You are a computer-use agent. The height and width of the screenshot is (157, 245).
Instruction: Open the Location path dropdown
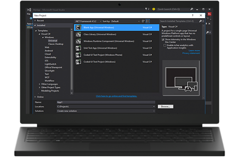(x=154, y=107)
